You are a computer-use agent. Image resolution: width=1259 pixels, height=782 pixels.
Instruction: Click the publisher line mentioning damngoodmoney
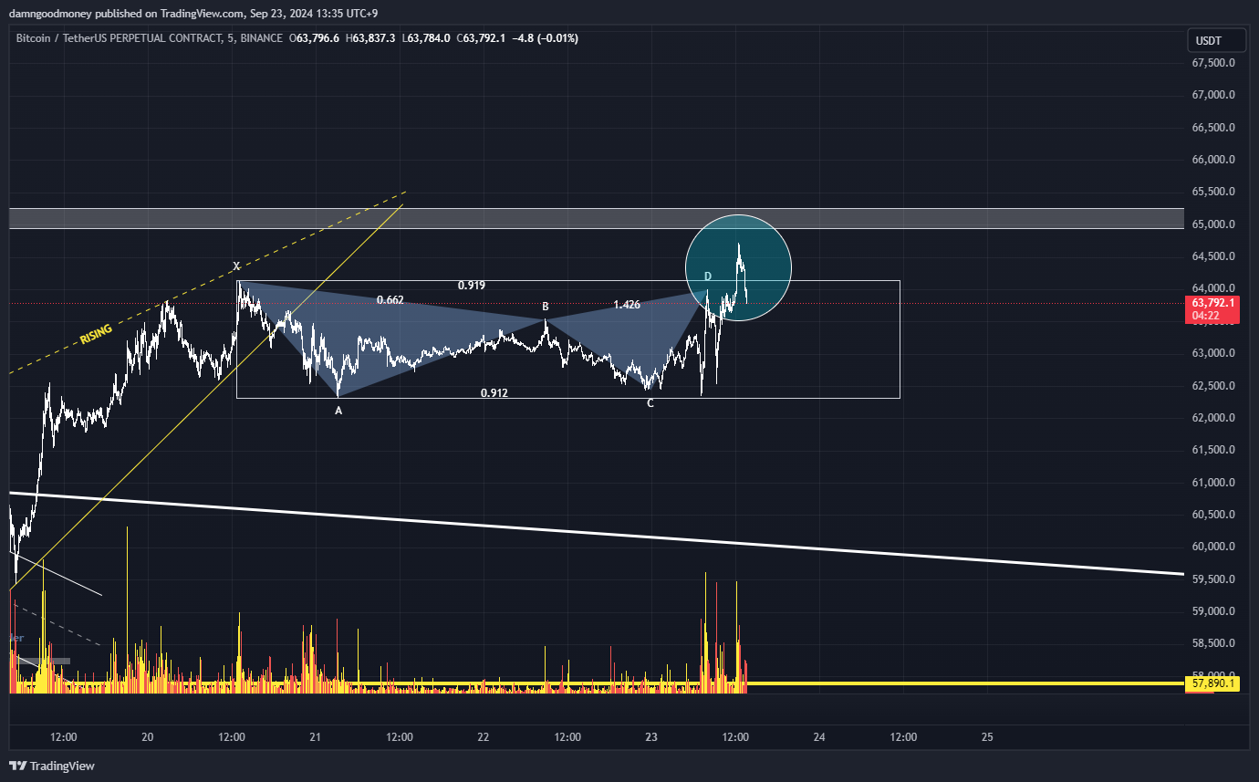point(193,14)
